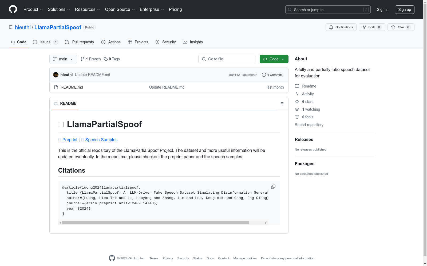Open the README outline list icon

[282, 104]
